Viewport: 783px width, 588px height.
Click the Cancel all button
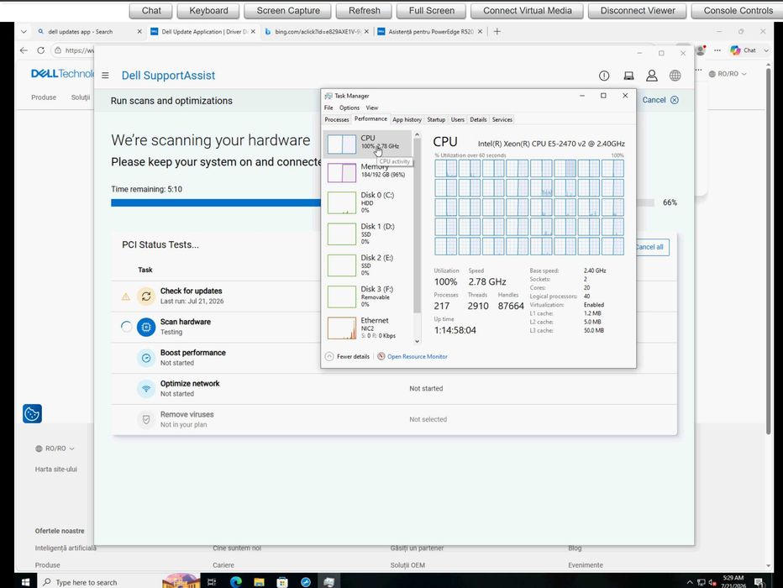(652, 247)
